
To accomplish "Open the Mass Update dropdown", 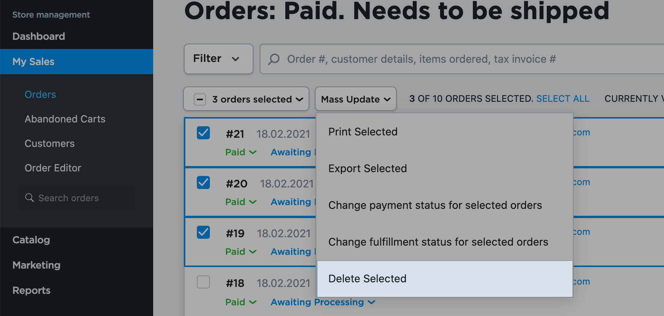I will coord(355,99).
